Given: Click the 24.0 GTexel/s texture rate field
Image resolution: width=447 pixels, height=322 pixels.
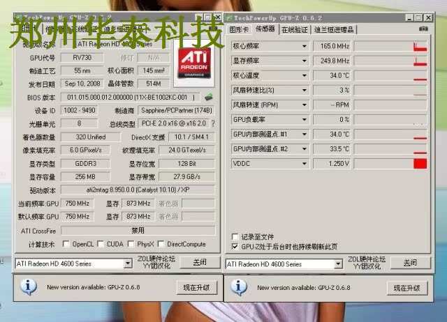Looking at the screenshot, I should coord(186,150).
